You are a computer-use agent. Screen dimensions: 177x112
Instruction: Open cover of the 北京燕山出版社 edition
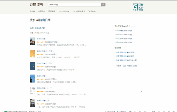pyautogui.click(x=32, y=103)
